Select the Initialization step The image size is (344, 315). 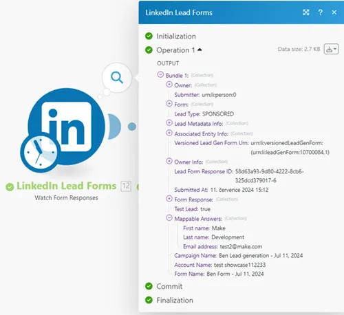pos(176,36)
